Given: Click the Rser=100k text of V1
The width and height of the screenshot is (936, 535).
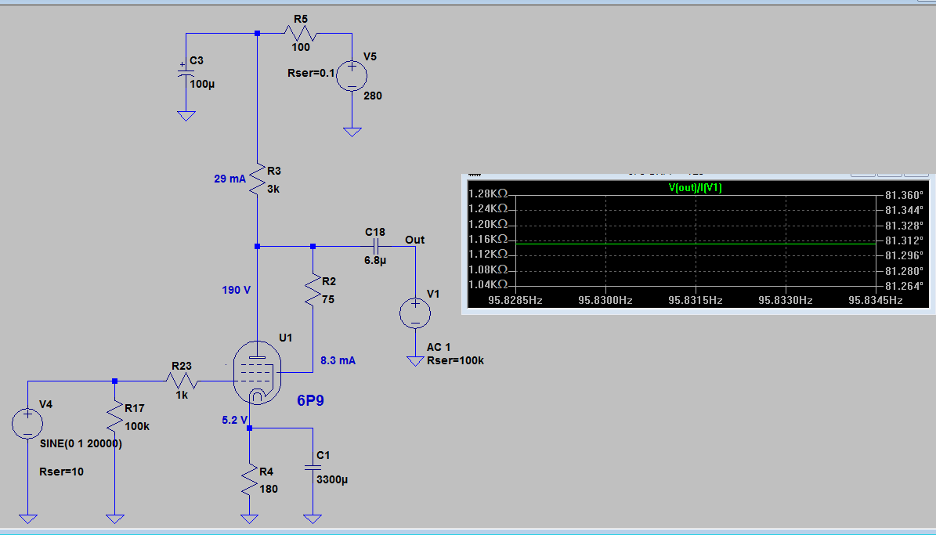Looking at the screenshot, I should pyautogui.click(x=455, y=360).
